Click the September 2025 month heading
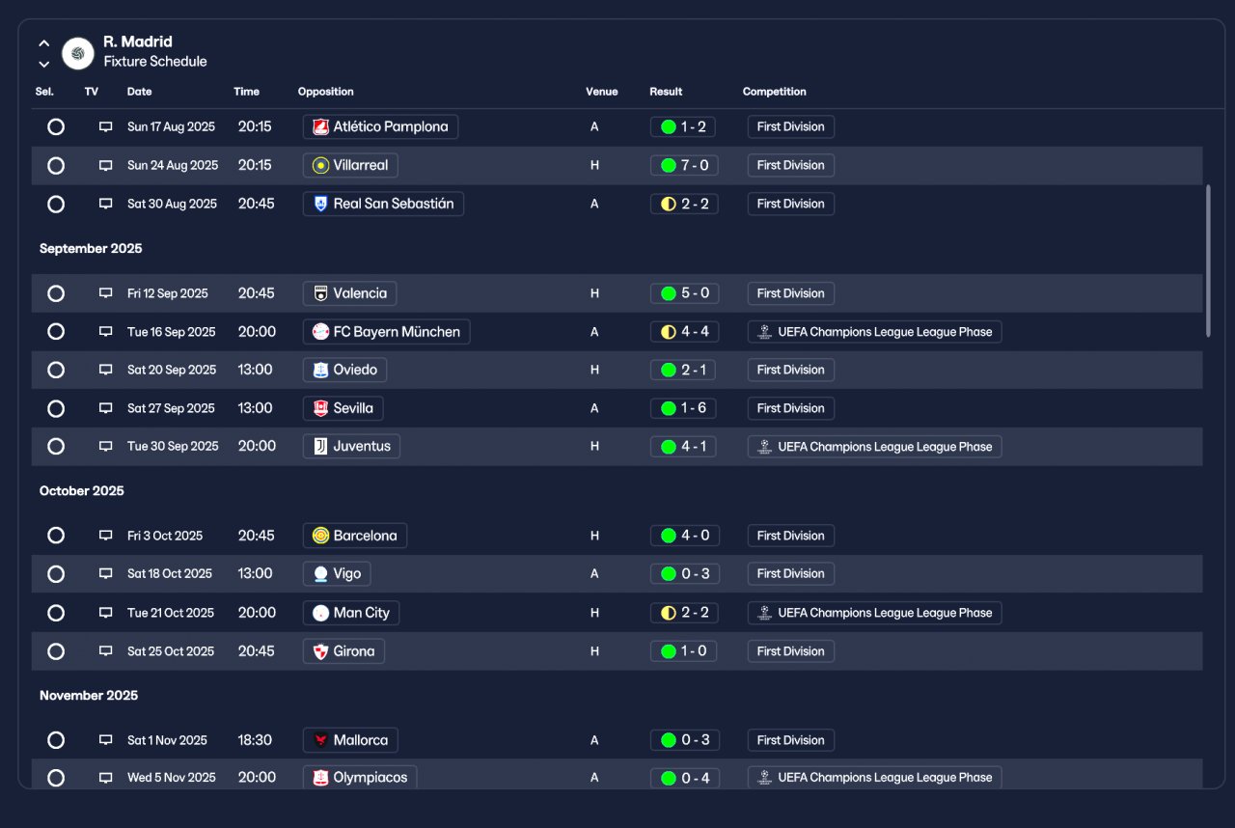1235x828 pixels. click(x=91, y=249)
